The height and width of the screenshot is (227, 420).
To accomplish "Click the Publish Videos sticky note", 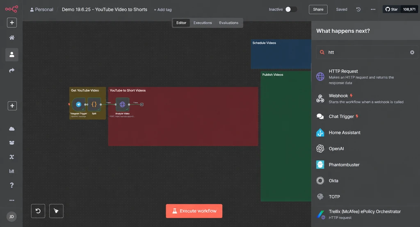I will 286,136.
